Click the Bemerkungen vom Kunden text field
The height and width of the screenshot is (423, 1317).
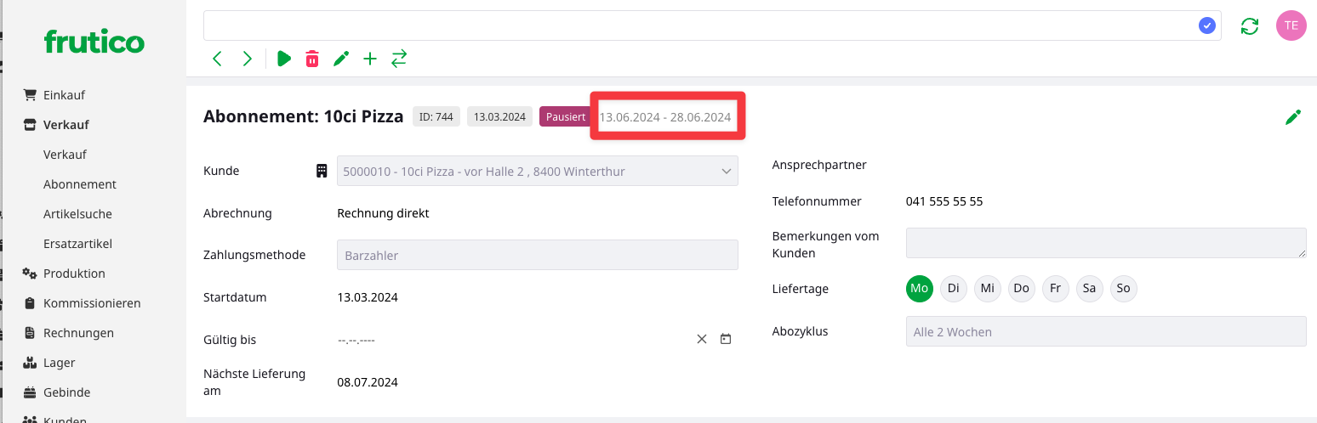tap(1105, 243)
